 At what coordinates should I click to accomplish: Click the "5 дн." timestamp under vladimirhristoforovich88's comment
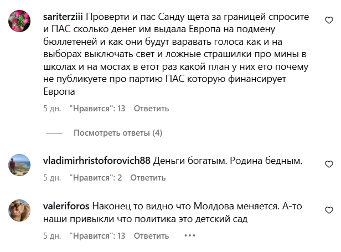(x=51, y=178)
